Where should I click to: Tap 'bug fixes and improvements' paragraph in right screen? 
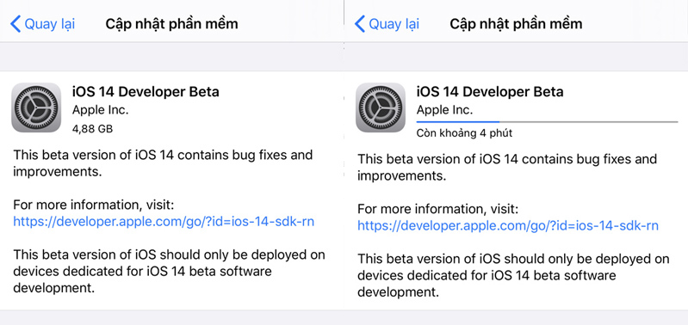507,168
